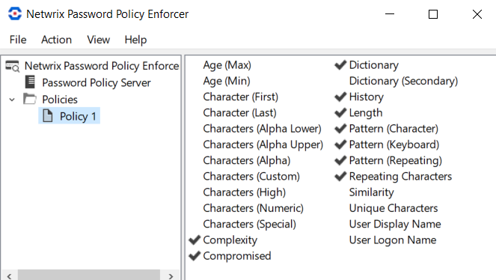Image resolution: width=496 pixels, height=280 pixels.
Task: Open the Character (Last) rule
Action: (240, 112)
